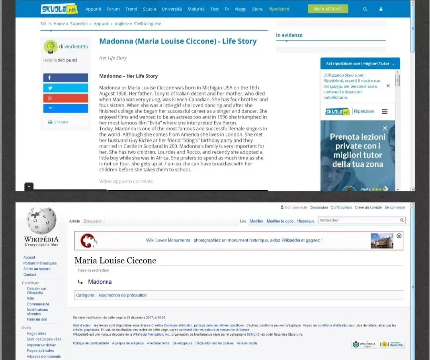Open Pages spéciales sidebar link
Viewport: 430px width, 360px height.
pyautogui.click(x=40, y=351)
